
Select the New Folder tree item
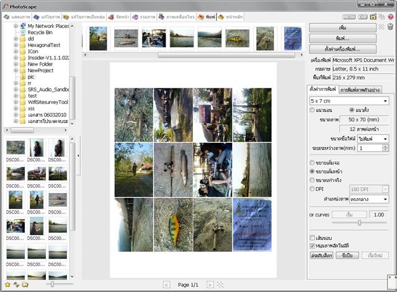point(40,64)
